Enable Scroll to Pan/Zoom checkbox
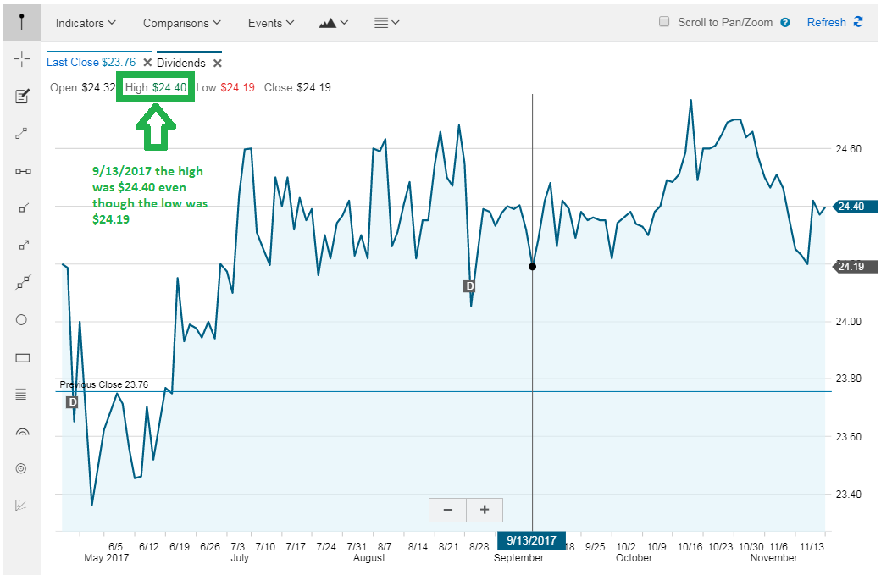881x575 pixels. [664, 22]
